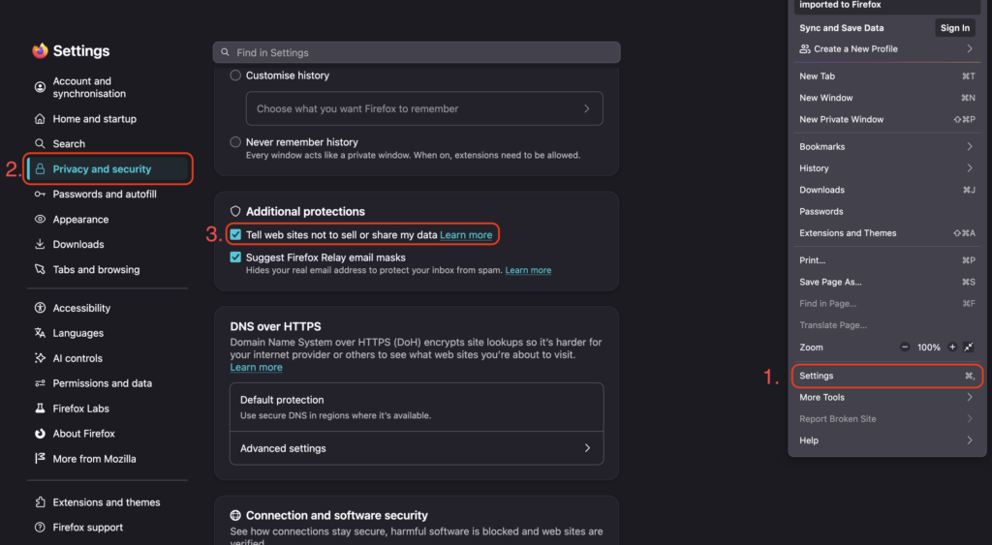Viewport: 992px width, 545px height.
Task: Select the Customise history radio option
Action: (x=235, y=76)
